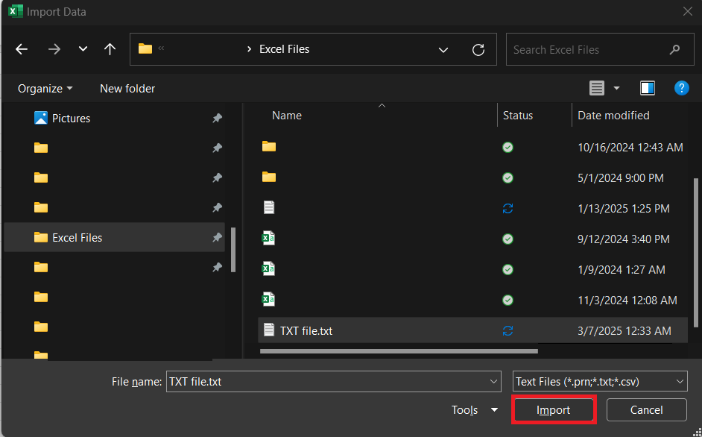Sort by Date modified column header
Screen dimensions: 702x437
point(613,116)
